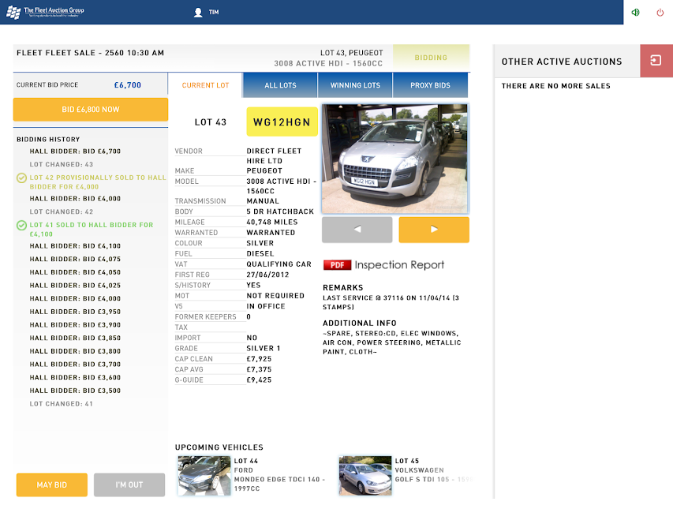Click the current bid price £6,700
This screenshot has width=673, height=505.
click(128, 85)
